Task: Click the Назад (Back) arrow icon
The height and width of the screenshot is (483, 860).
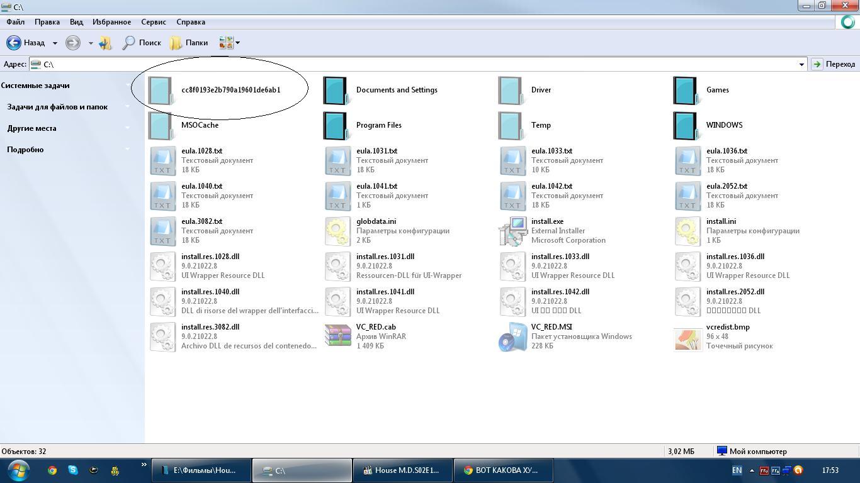Action: 14,43
